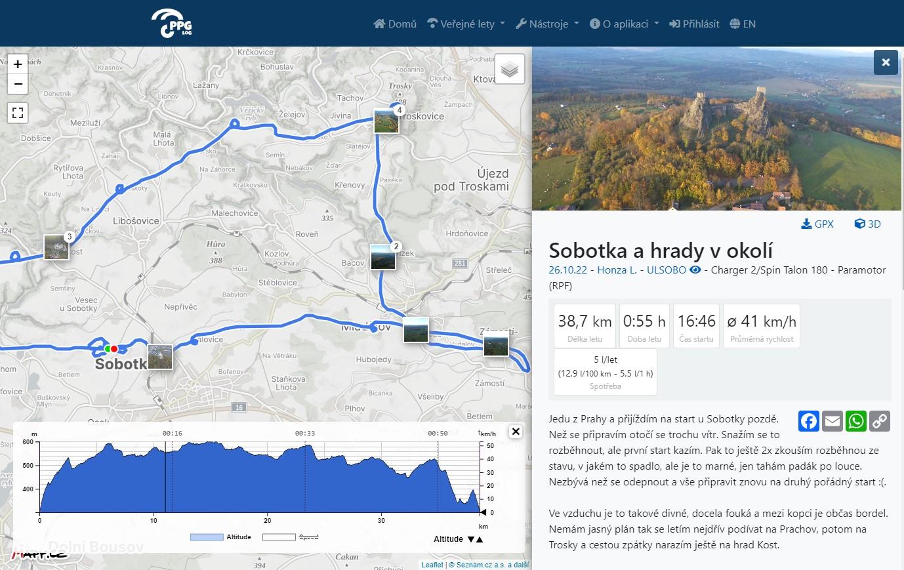The width and height of the screenshot is (904, 570).
Task: Share flight on Facebook
Action: click(x=808, y=421)
